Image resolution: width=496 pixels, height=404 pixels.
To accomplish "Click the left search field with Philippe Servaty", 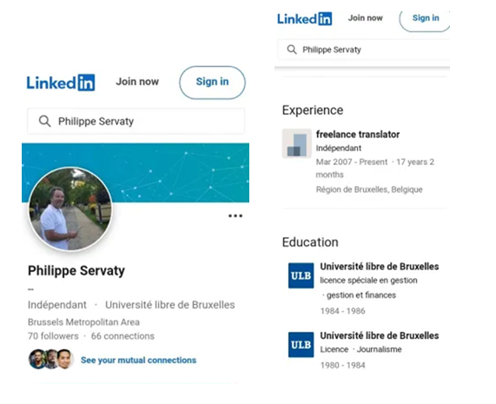I will 136,121.
